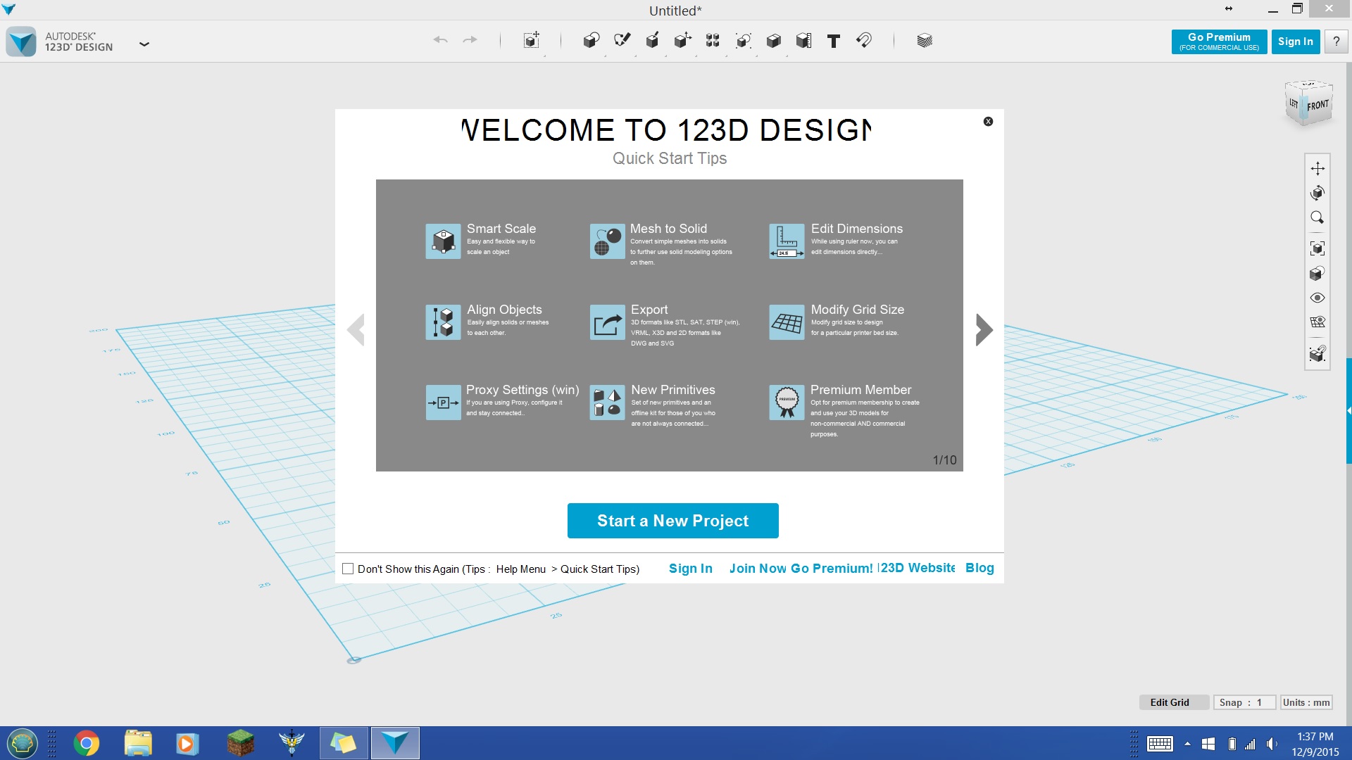Click the Go Premium! link
The image size is (1352, 760).
832,569
